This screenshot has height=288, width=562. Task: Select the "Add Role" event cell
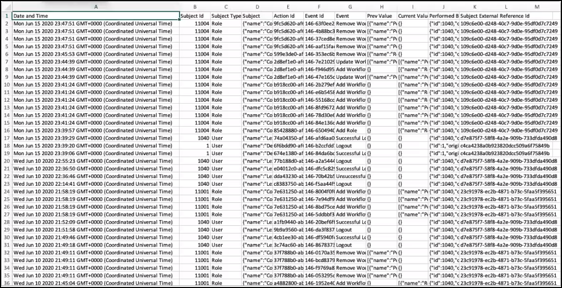[350, 130]
